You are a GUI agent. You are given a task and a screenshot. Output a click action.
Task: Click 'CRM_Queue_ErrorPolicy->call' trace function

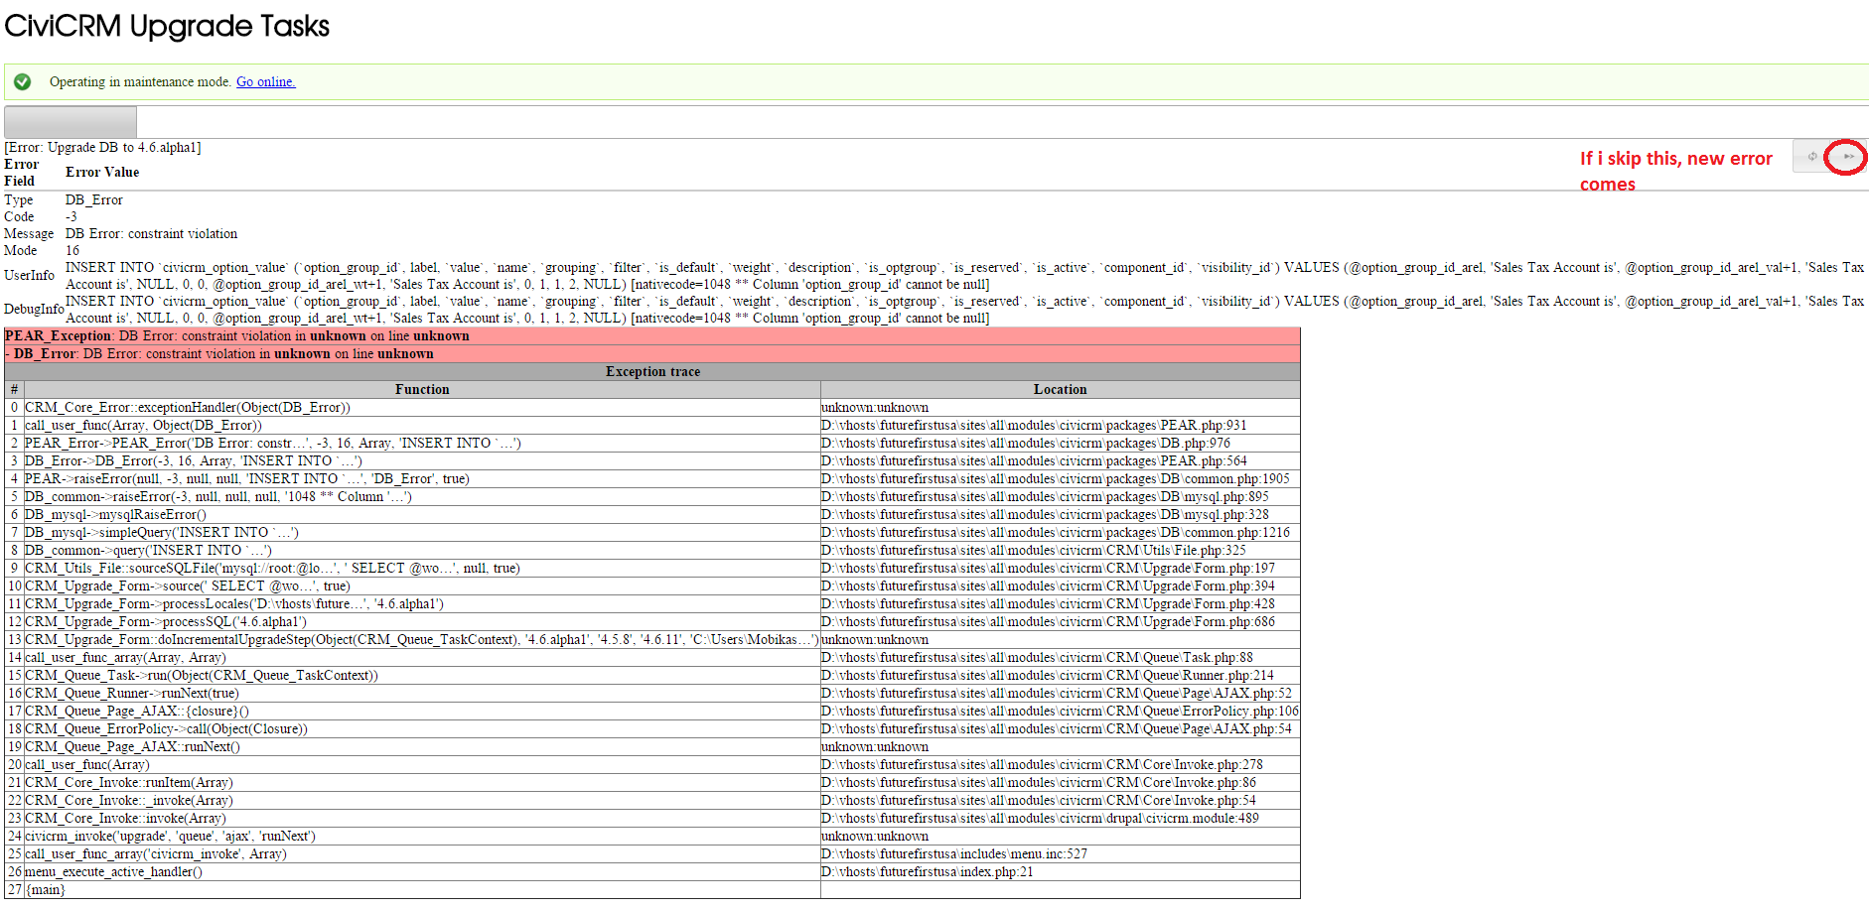point(167,728)
